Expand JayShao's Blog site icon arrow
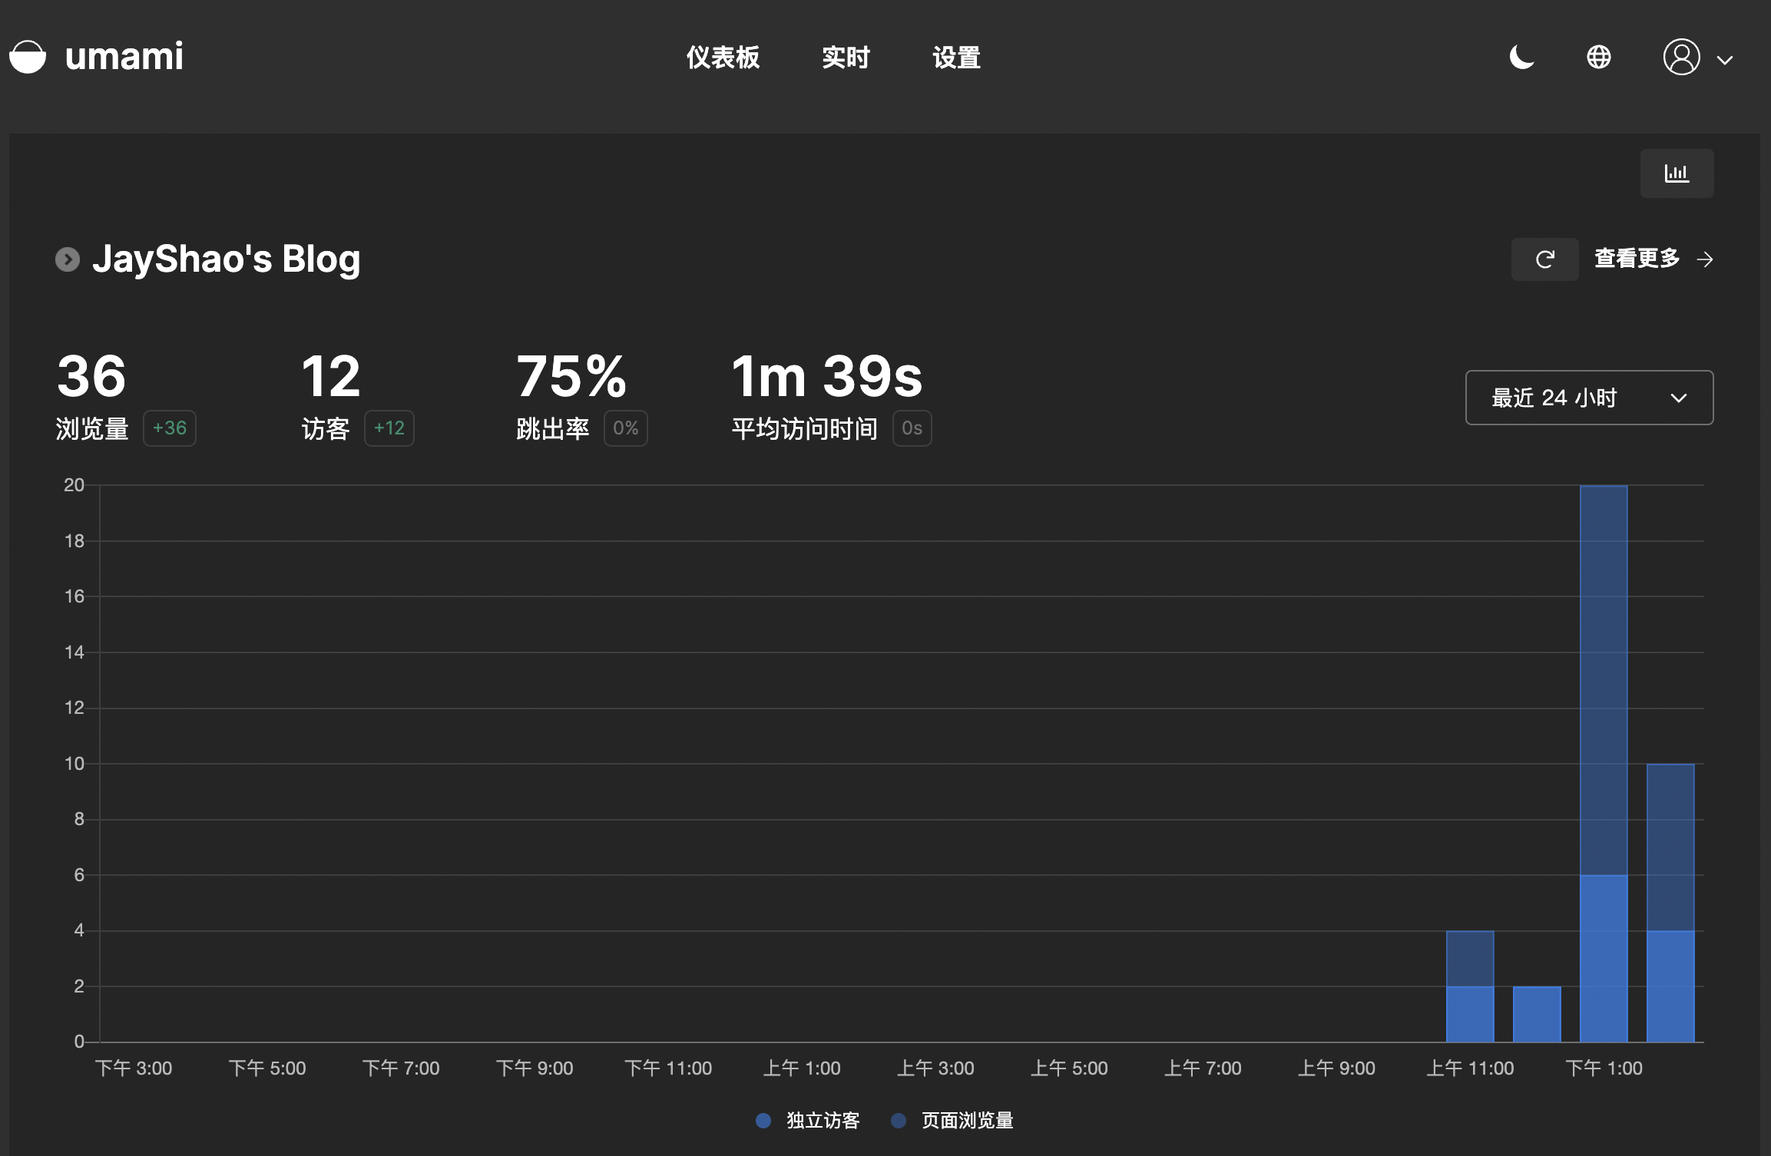 (x=68, y=259)
